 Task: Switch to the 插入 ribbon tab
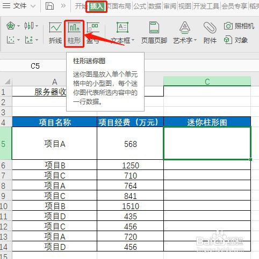(x=96, y=6)
